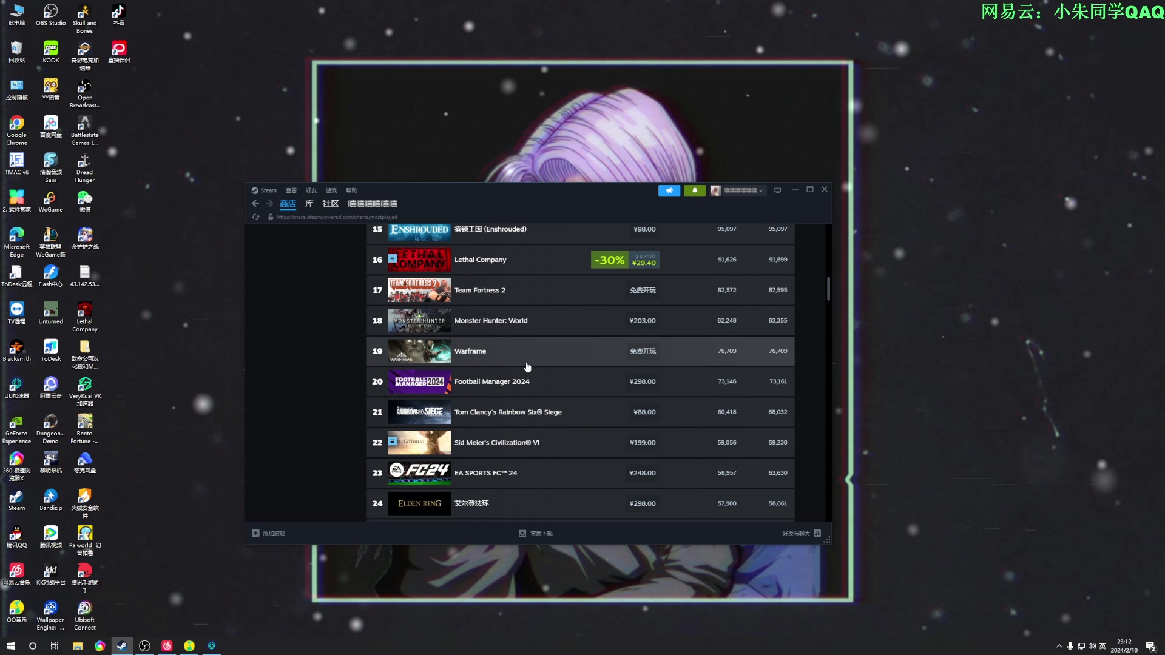Open Palworld desktop icon

pyautogui.click(x=85, y=541)
